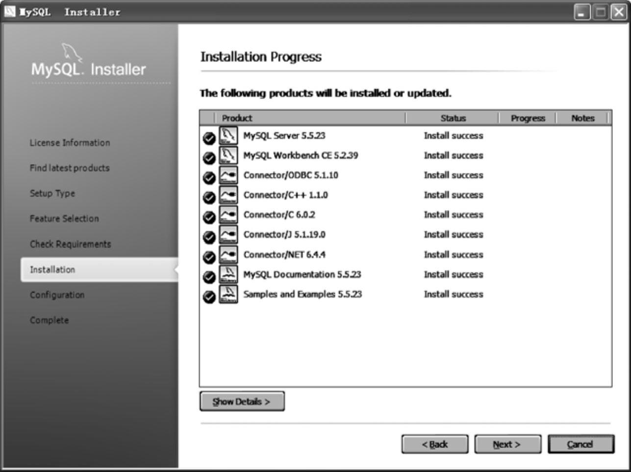The height and width of the screenshot is (472, 631).
Task: Go to the Find latest products step
Action: (x=70, y=168)
